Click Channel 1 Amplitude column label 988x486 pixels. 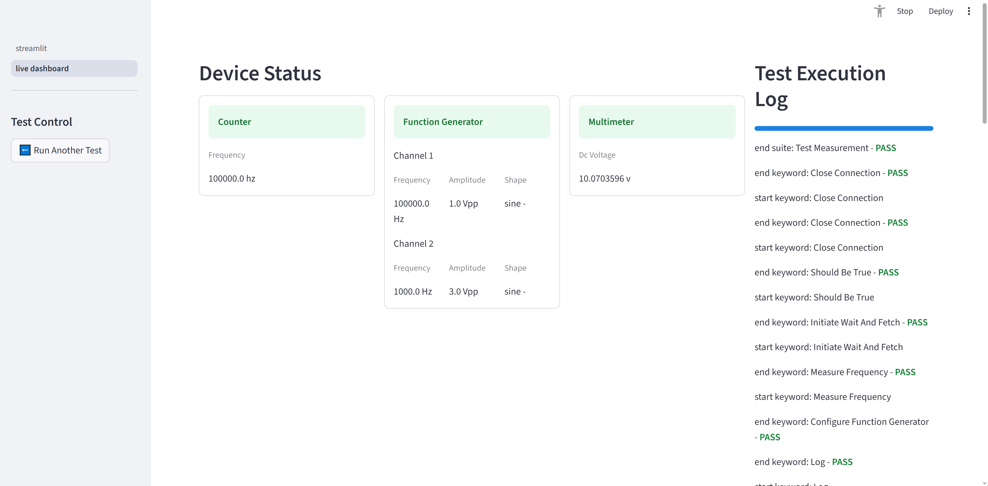[467, 180]
